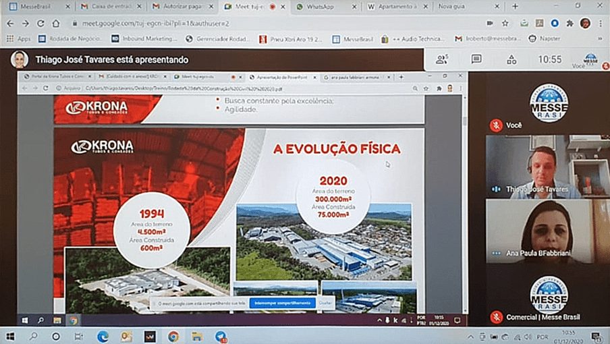Open the Meet activities shapes icon
Viewport: 610px width, 344px height.
pyautogui.click(x=511, y=59)
